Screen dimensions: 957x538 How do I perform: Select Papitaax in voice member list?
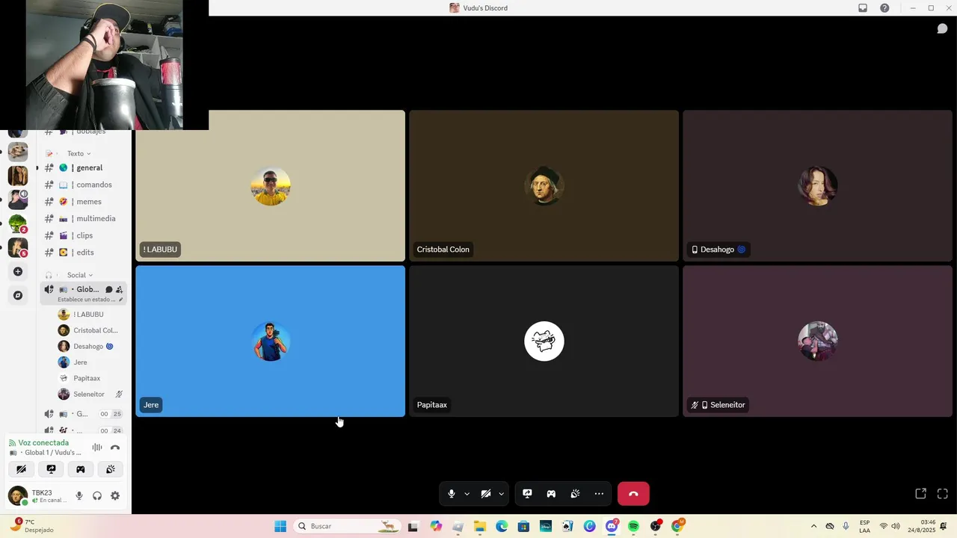[90, 378]
